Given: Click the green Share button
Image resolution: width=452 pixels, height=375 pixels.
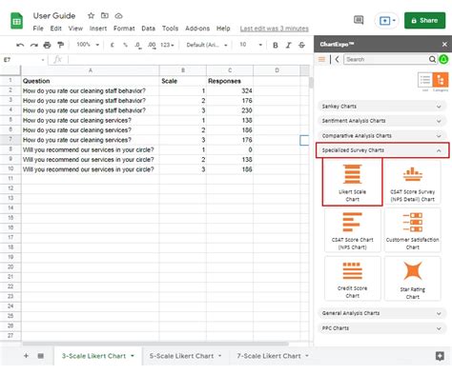Looking at the screenshot, I should 424,20.
